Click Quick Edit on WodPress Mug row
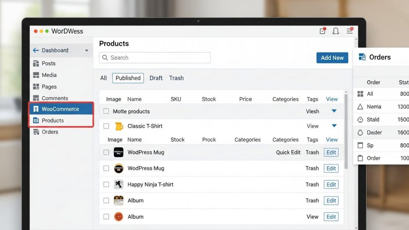The height and width of the screenshot is (230, 409). (x=288, y=152)
